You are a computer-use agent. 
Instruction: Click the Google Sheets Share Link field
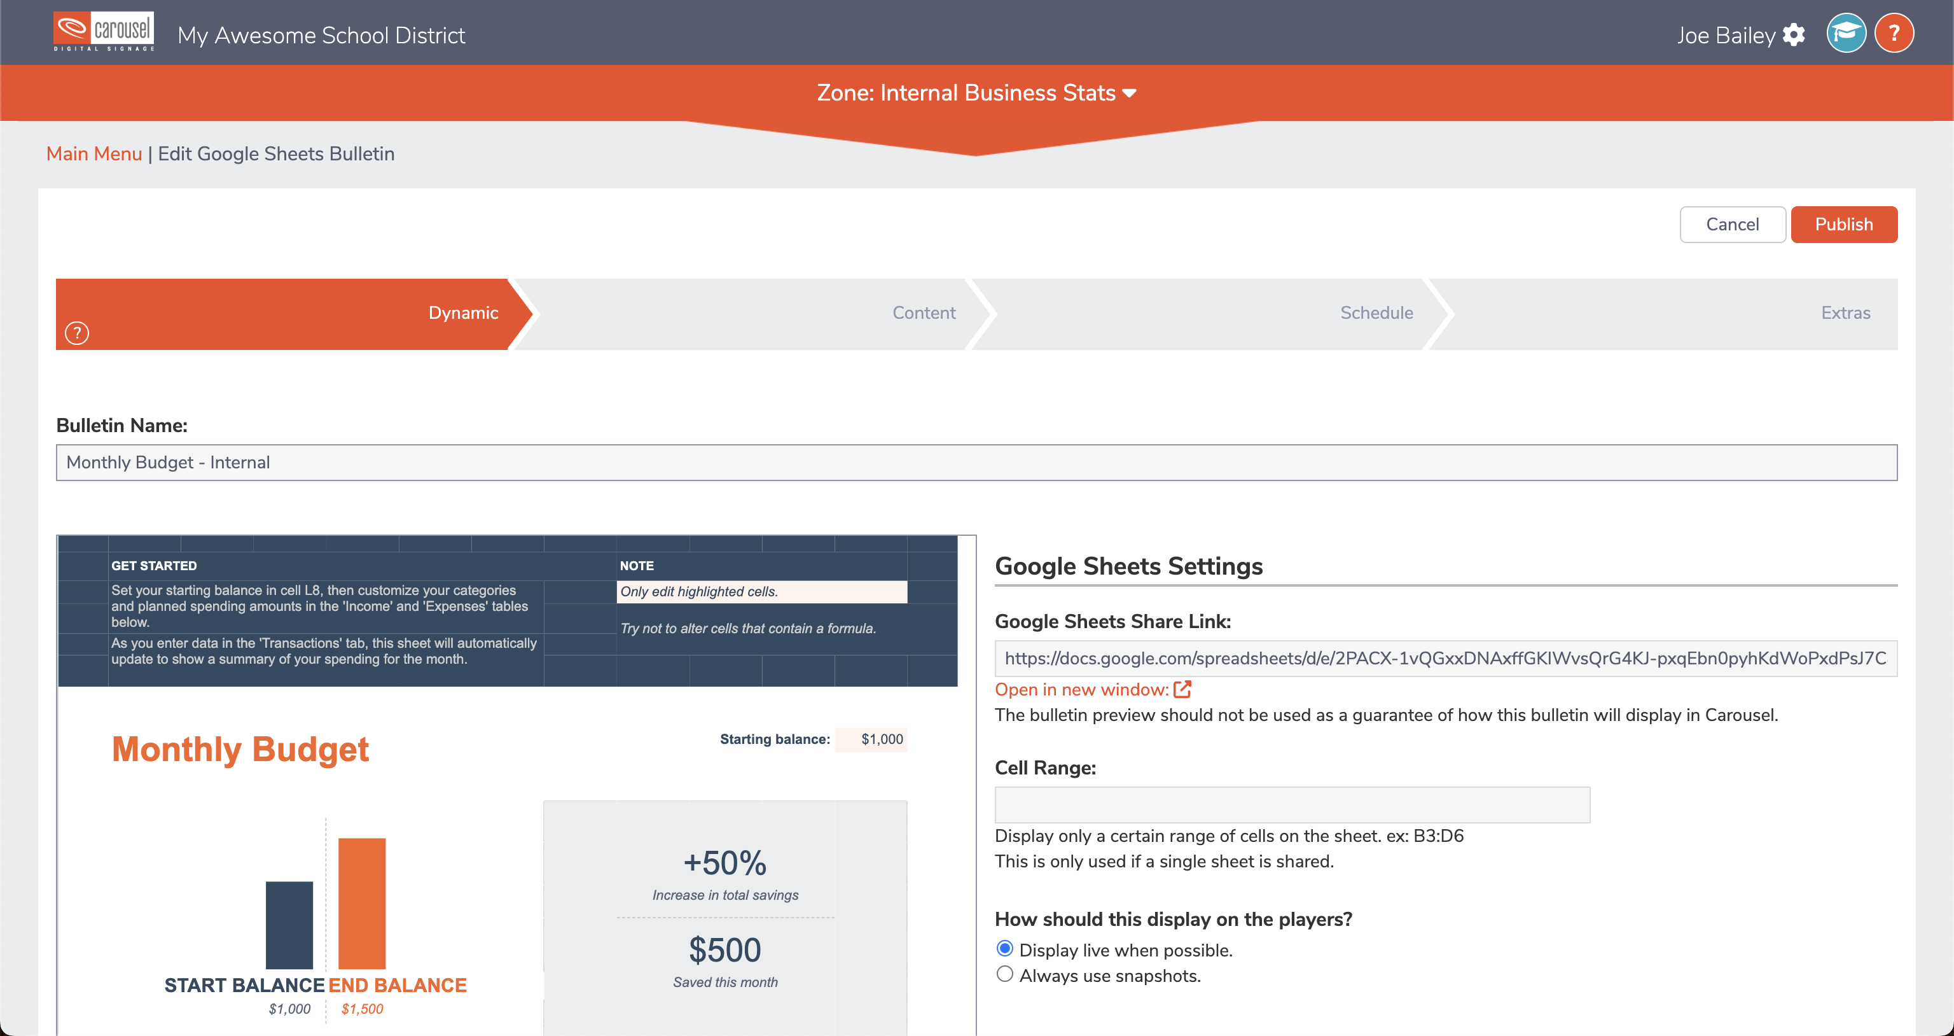pyautogui.click(x=1446, y=658)
